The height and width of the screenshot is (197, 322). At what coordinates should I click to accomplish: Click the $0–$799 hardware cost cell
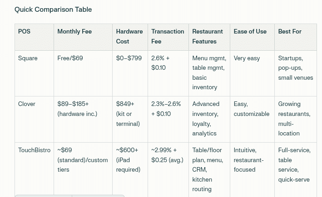click(x=130, y=73)
